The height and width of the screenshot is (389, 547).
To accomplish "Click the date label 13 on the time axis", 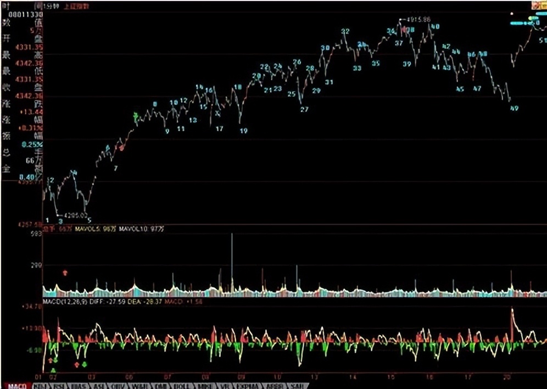I will [314, 377].
